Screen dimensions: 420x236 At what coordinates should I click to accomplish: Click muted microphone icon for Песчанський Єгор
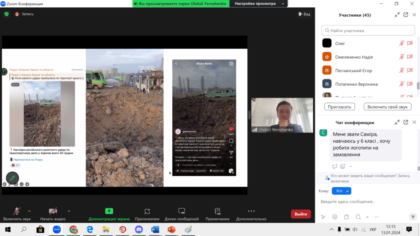pyautogui.click(x=402, y=70)
